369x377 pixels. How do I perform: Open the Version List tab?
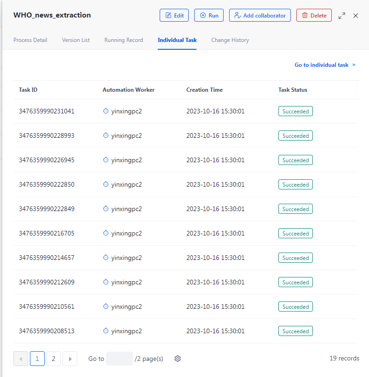(x=76, y=40)
